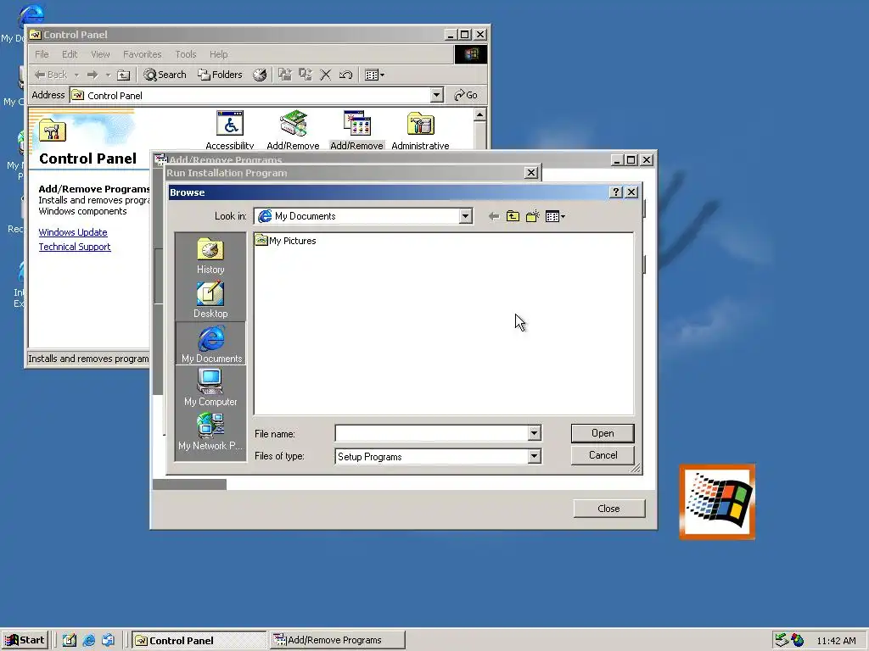
Task: Toggle Folders pane in Control Panel
Action: tap(220, 75)
